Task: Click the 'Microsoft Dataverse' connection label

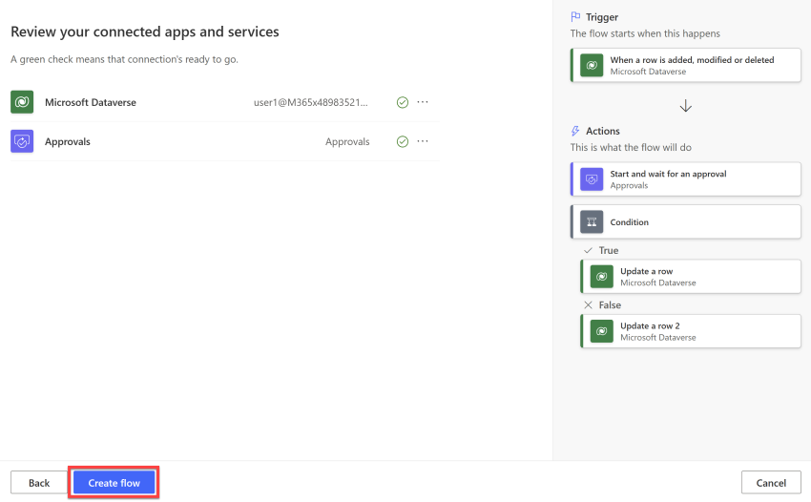Action: coord(91,102)
